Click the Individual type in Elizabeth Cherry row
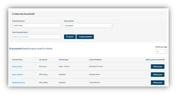Image resolution: width=177 pixels, height=95 pixels. (62, 83)
